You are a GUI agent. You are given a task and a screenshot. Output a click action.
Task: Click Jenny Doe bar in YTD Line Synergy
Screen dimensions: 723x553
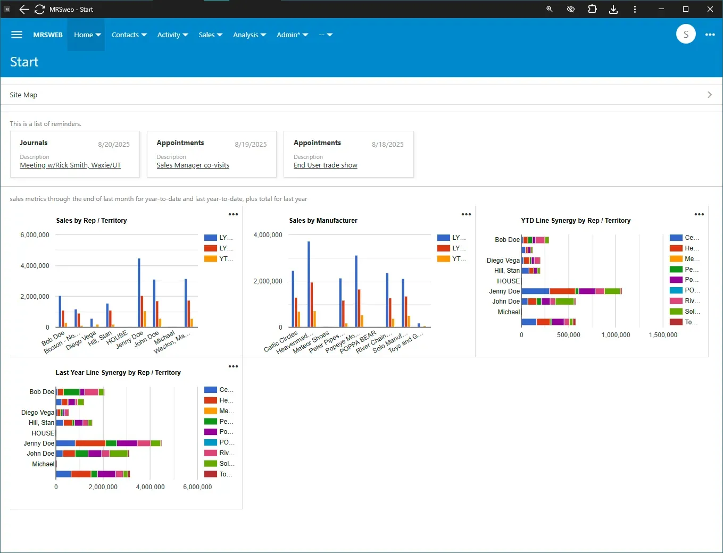point(571,291)
